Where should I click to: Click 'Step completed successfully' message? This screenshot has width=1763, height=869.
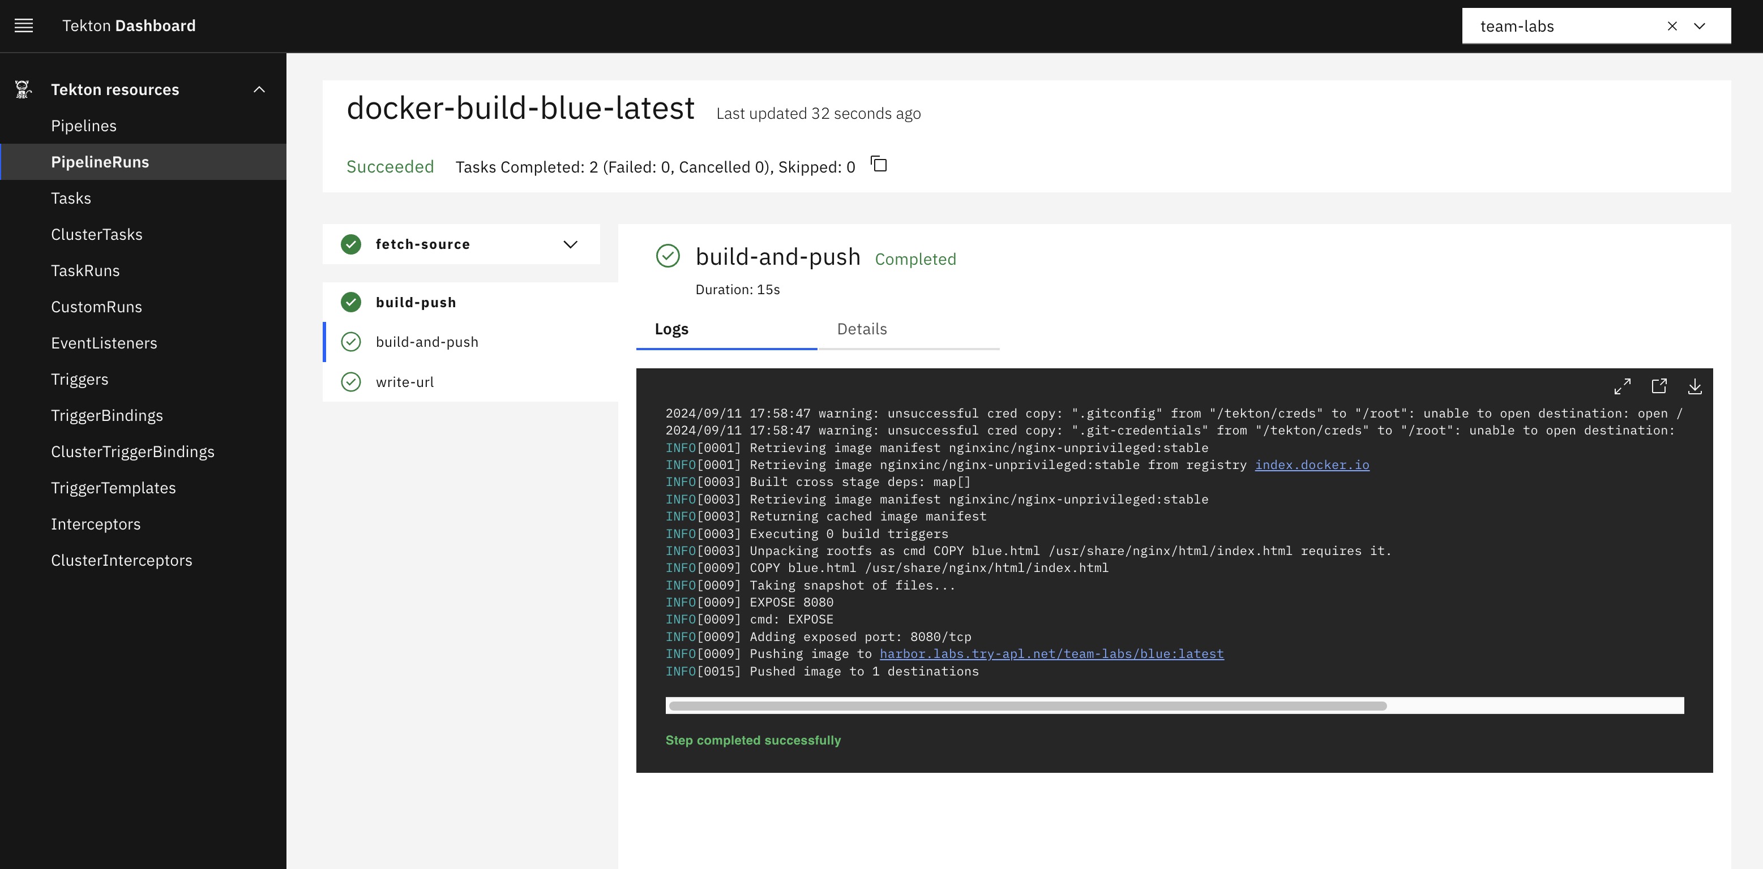point(753,741)
